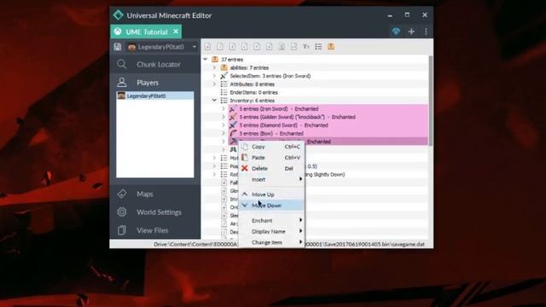546x307 pixels.
Task: Open the LegendaryP0tat0 player dropdown
Action: (x=162, y=47)
